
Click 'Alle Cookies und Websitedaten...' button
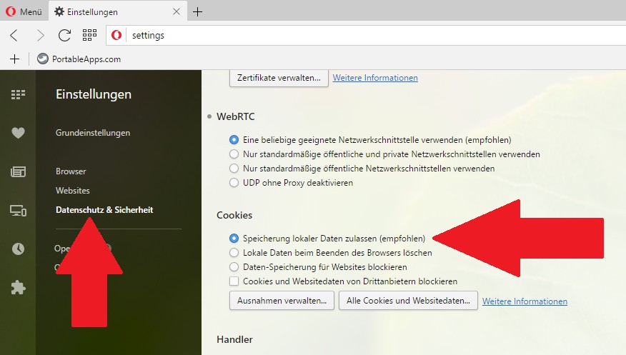(408, 301)
